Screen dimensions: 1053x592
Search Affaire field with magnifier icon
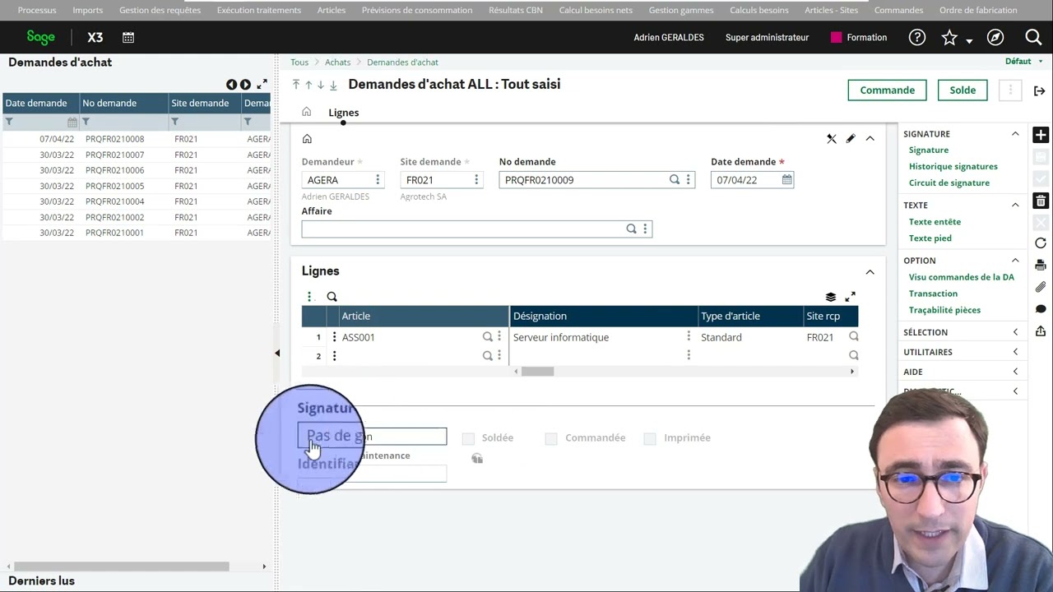click(631, 229)
